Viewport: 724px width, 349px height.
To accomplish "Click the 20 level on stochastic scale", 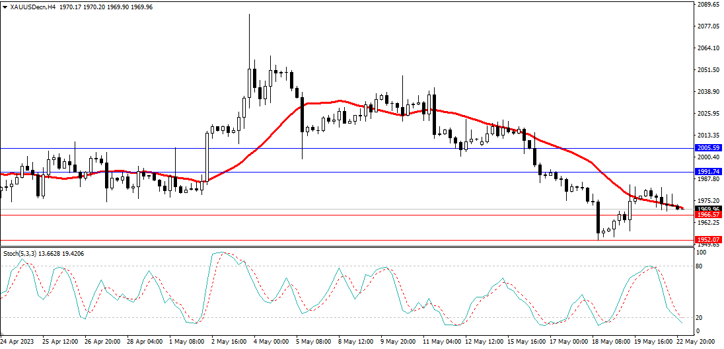I will tap(700, 317).
